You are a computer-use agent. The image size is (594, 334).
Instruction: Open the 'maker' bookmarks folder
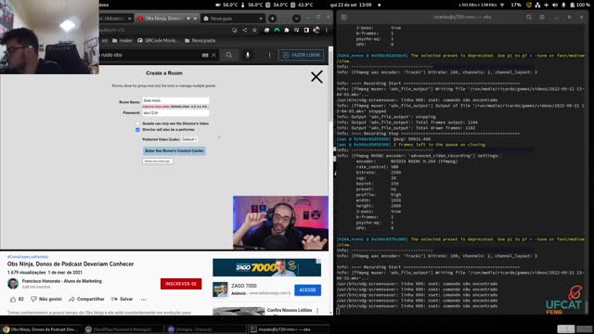[x=123, y=41]
